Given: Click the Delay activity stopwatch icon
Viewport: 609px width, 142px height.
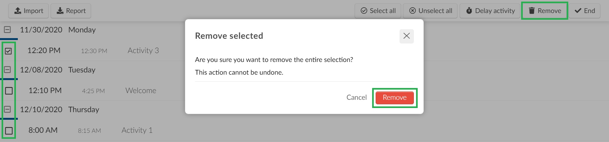Looking at the screenshot, I should click(x=469, y=11).
